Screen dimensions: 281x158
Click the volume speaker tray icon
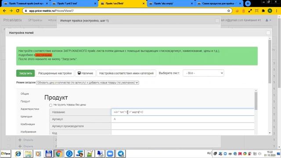259,154
